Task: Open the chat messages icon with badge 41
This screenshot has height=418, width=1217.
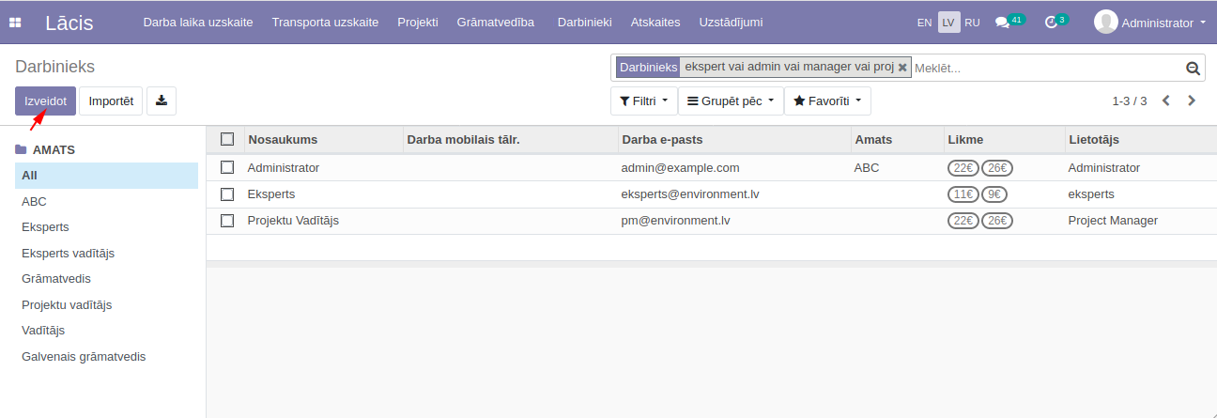Action: point(1002,23)
